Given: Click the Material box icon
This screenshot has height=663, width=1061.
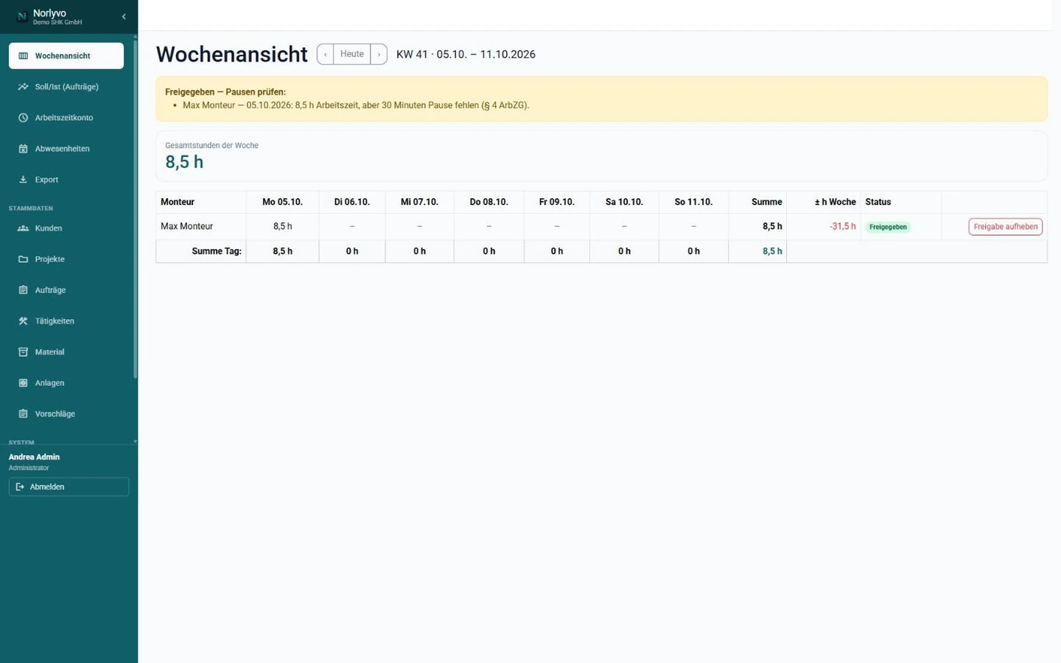Looking at the screenshot, I should click(x=23, y=352).
